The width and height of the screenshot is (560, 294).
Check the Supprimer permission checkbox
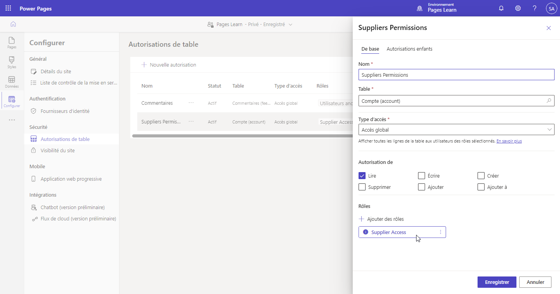click(x=362, y=187)
